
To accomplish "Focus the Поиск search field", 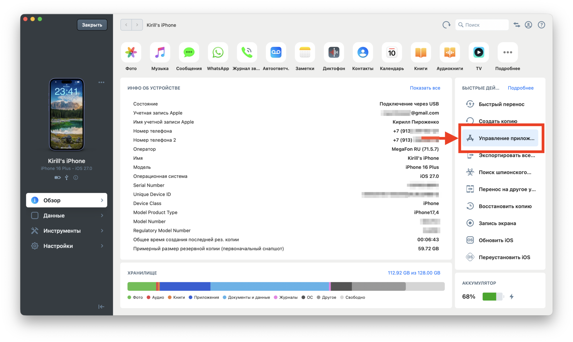I will tap(482, 25).
